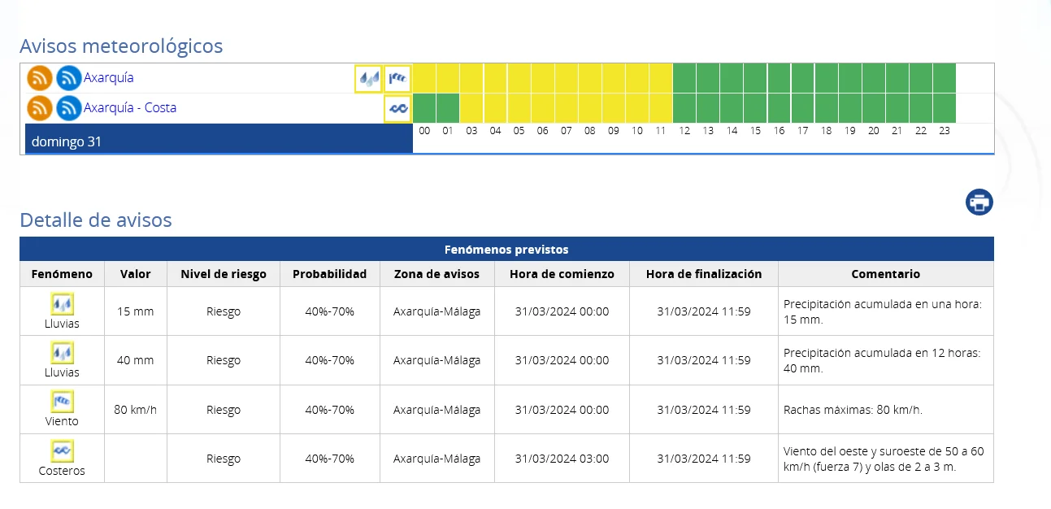Open the orange RSS feed for Axarquía - Costa
The width and height of the screenshot is (1051, 509).
(x=40, y=108)
